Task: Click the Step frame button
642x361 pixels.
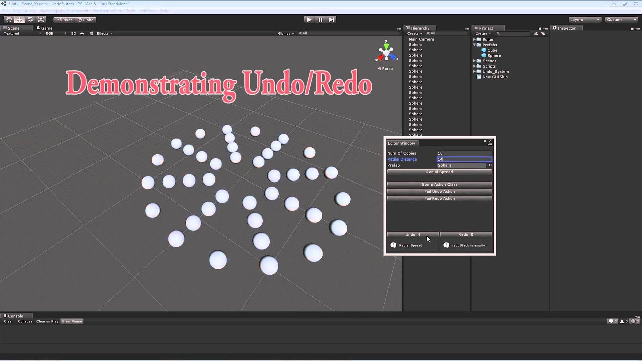Action: point(331,20)
